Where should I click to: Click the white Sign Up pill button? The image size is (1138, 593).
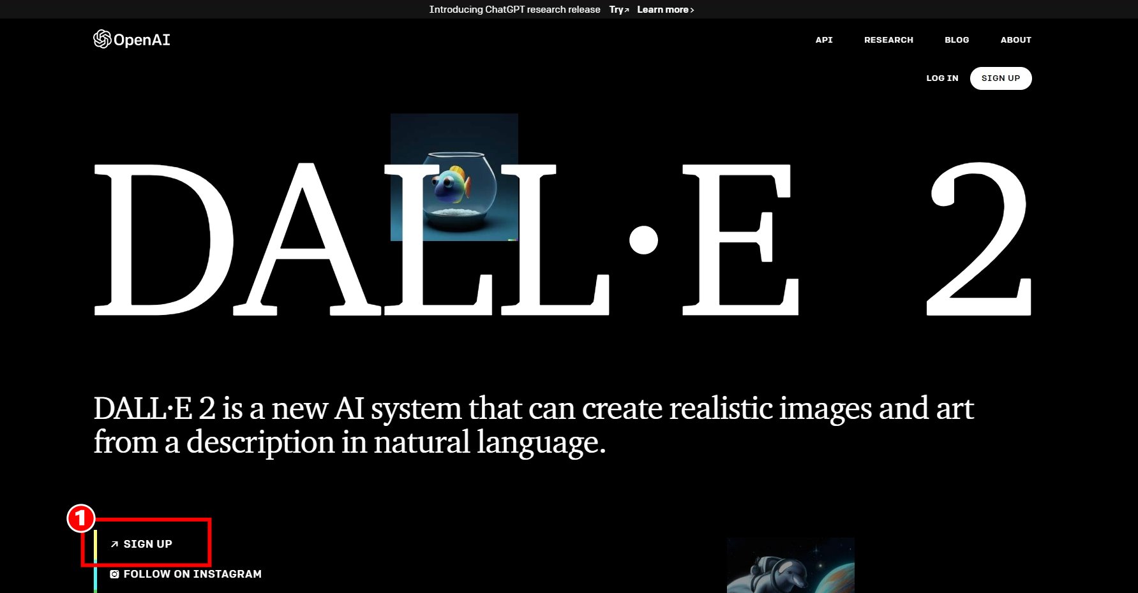[1001, 78]
